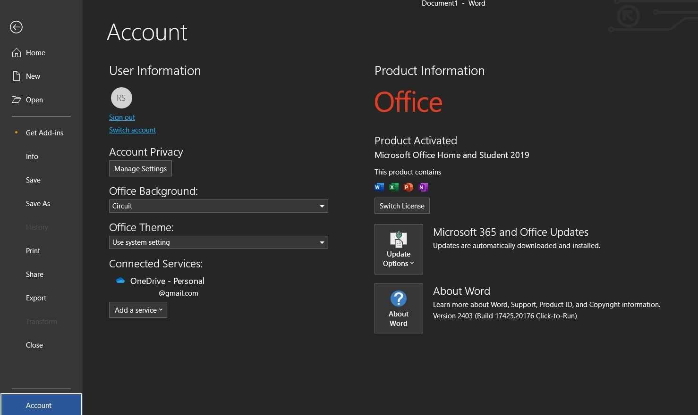The height and width of the screenshot is (415, 698).
Task: Open the Print page
Action: tap(41, 250)
